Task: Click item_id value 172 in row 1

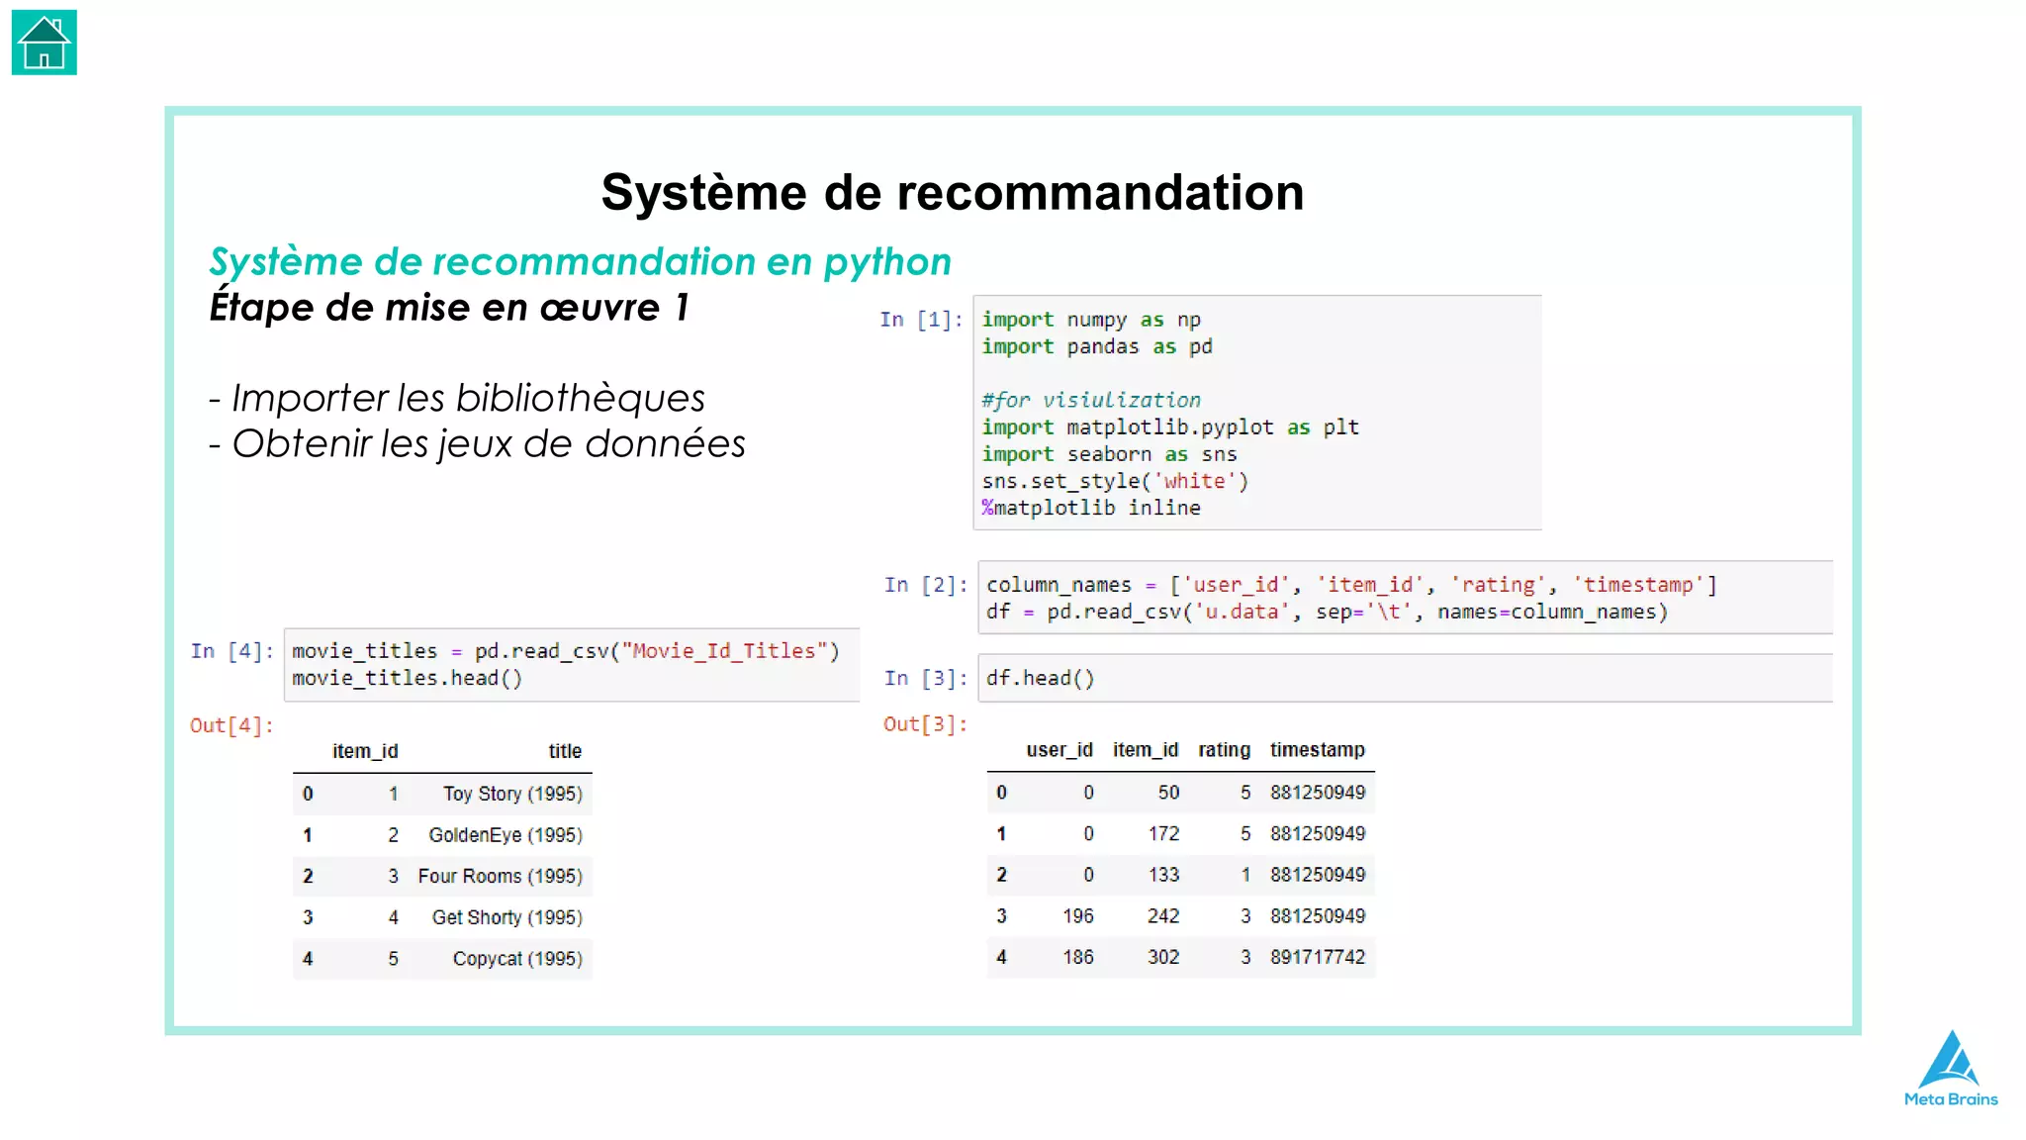Action: point(1164,834)
